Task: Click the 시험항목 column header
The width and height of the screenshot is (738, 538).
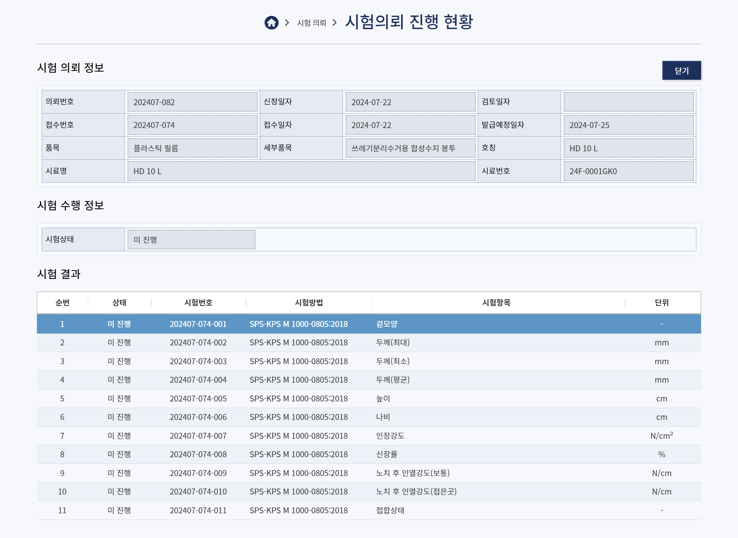Action: [496, 303]
